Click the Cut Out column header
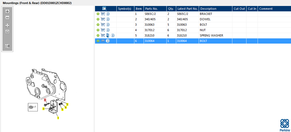Viewport: 291px width, 132px height. pos(239,9)
